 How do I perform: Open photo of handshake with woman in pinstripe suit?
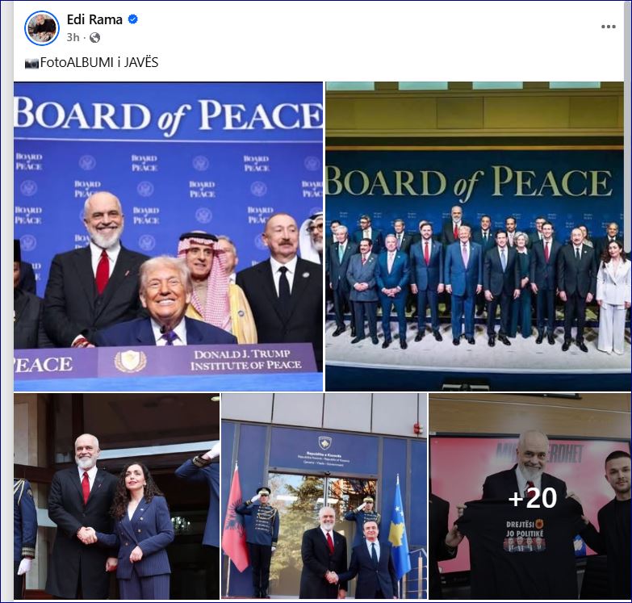tap(116, 496)
